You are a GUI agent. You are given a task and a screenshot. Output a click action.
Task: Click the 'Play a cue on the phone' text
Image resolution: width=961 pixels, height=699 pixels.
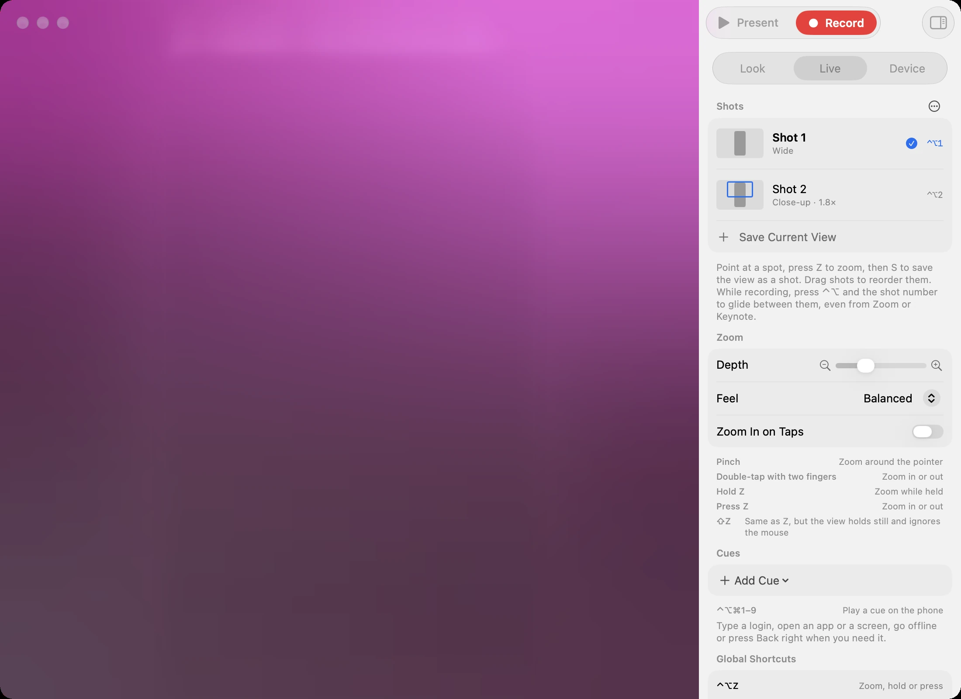click(892, 610)
